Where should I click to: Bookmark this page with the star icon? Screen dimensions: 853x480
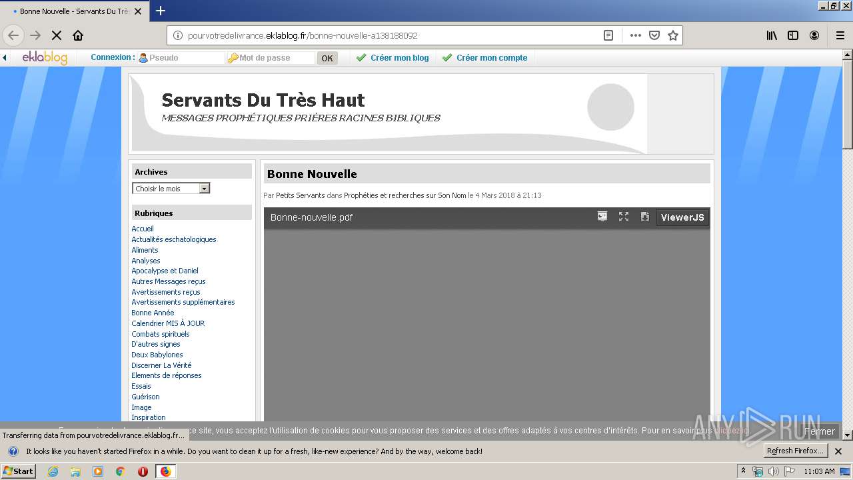coord(673,35)
